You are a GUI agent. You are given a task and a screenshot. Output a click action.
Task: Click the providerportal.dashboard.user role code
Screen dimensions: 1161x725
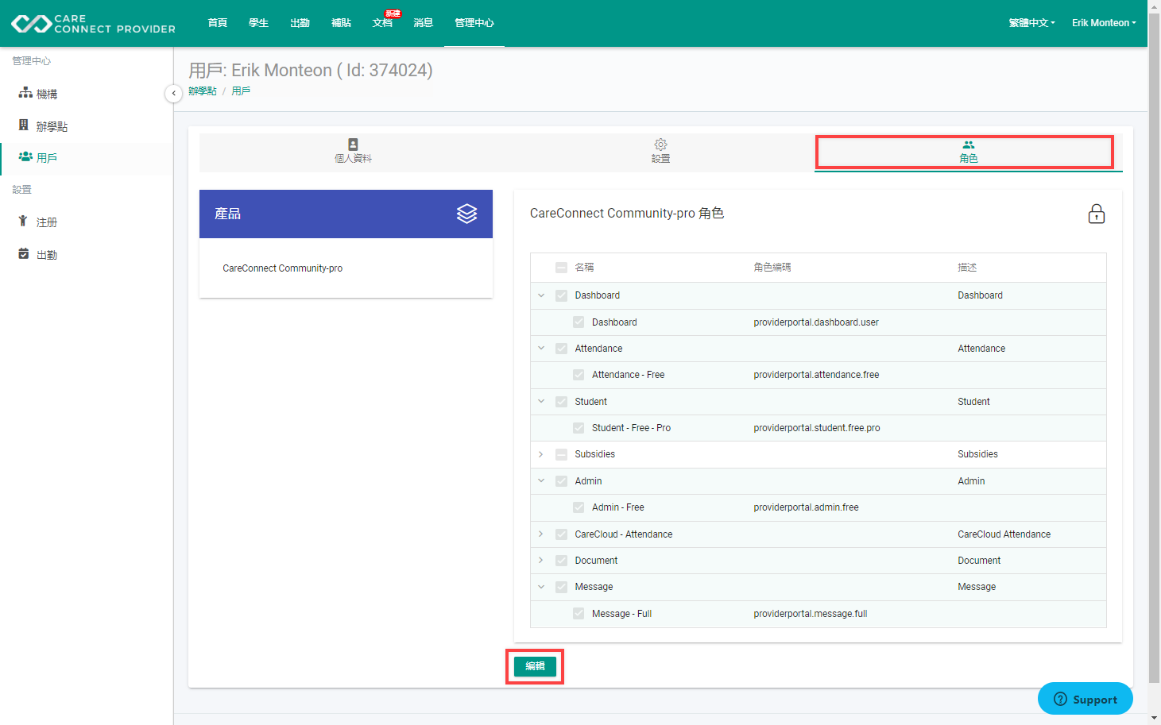click(816, 322)
